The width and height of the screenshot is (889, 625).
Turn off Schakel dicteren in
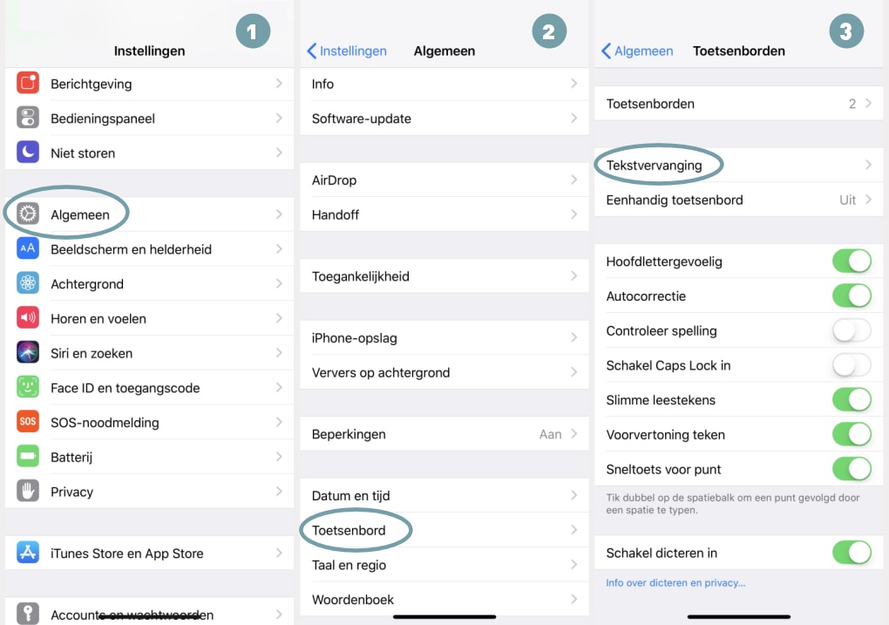pos(852,553)
